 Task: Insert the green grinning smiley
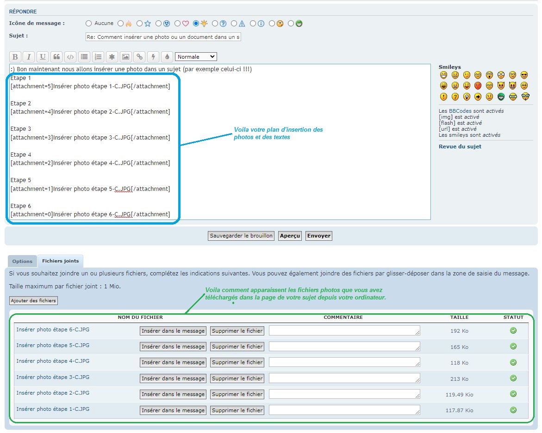tap(501, 97)
